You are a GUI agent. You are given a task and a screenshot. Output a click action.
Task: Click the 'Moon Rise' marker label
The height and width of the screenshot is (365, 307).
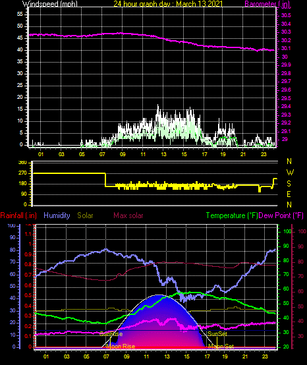121,347
